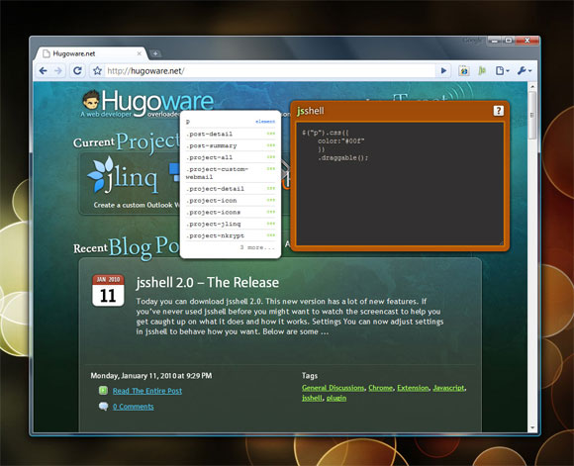Select the .post-detail suggestion
The image size is (574, 466).
tap(231, 134)
